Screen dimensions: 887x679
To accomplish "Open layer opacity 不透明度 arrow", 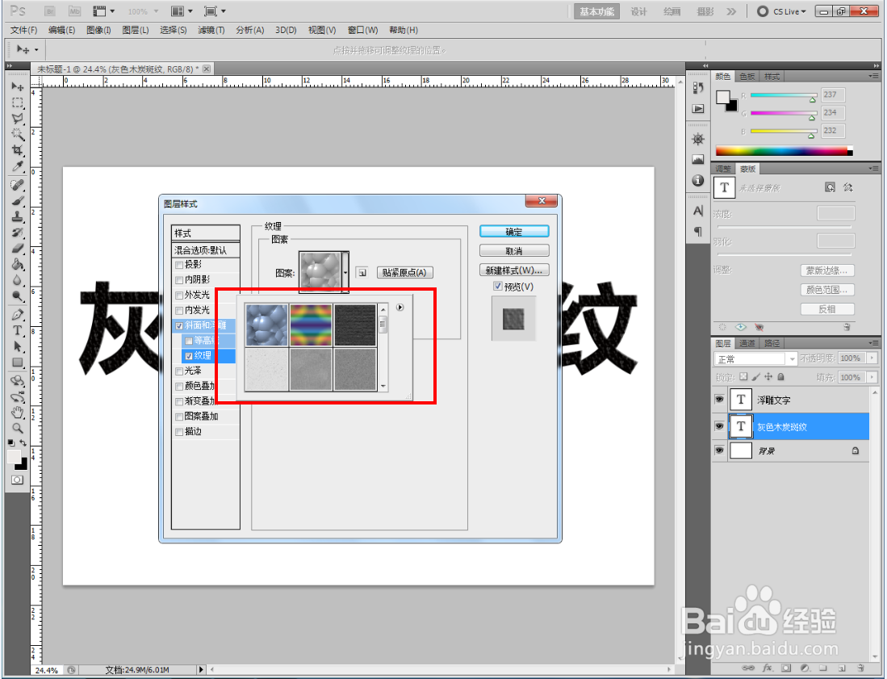I will pos(872,358).
